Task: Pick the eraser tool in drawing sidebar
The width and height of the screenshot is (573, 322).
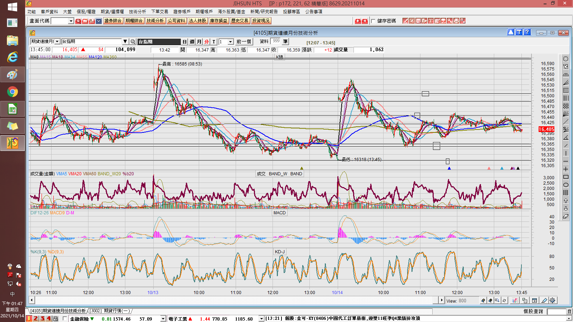Action: coord(566,216)
